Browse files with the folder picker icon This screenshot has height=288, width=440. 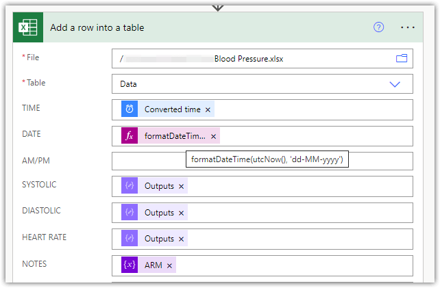point(402,58)
